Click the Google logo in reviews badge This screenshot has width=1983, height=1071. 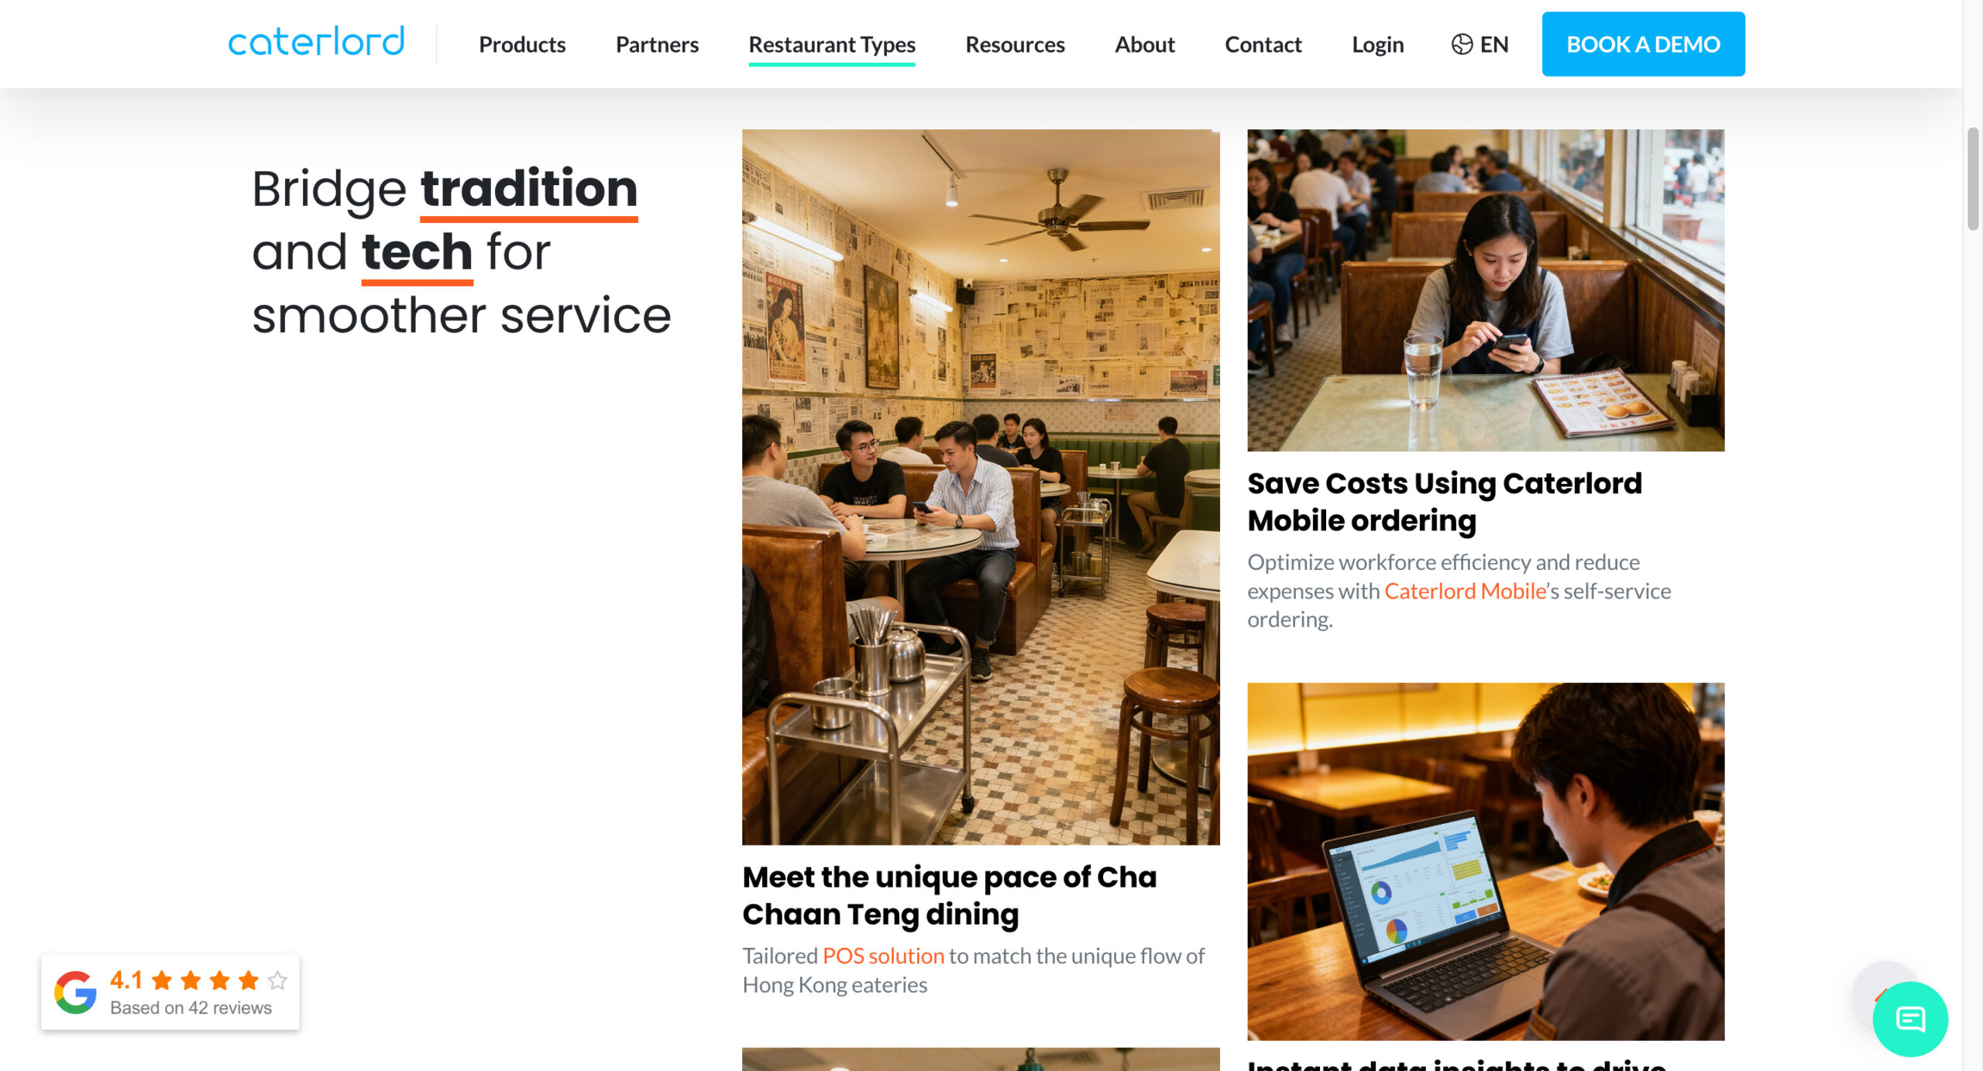coord(75,992)
